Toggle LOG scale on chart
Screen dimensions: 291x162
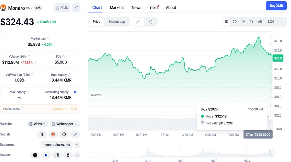point(271,22)
